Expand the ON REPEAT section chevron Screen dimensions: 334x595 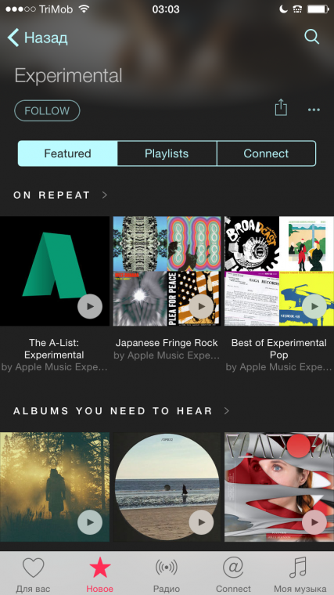pos(105,195)
